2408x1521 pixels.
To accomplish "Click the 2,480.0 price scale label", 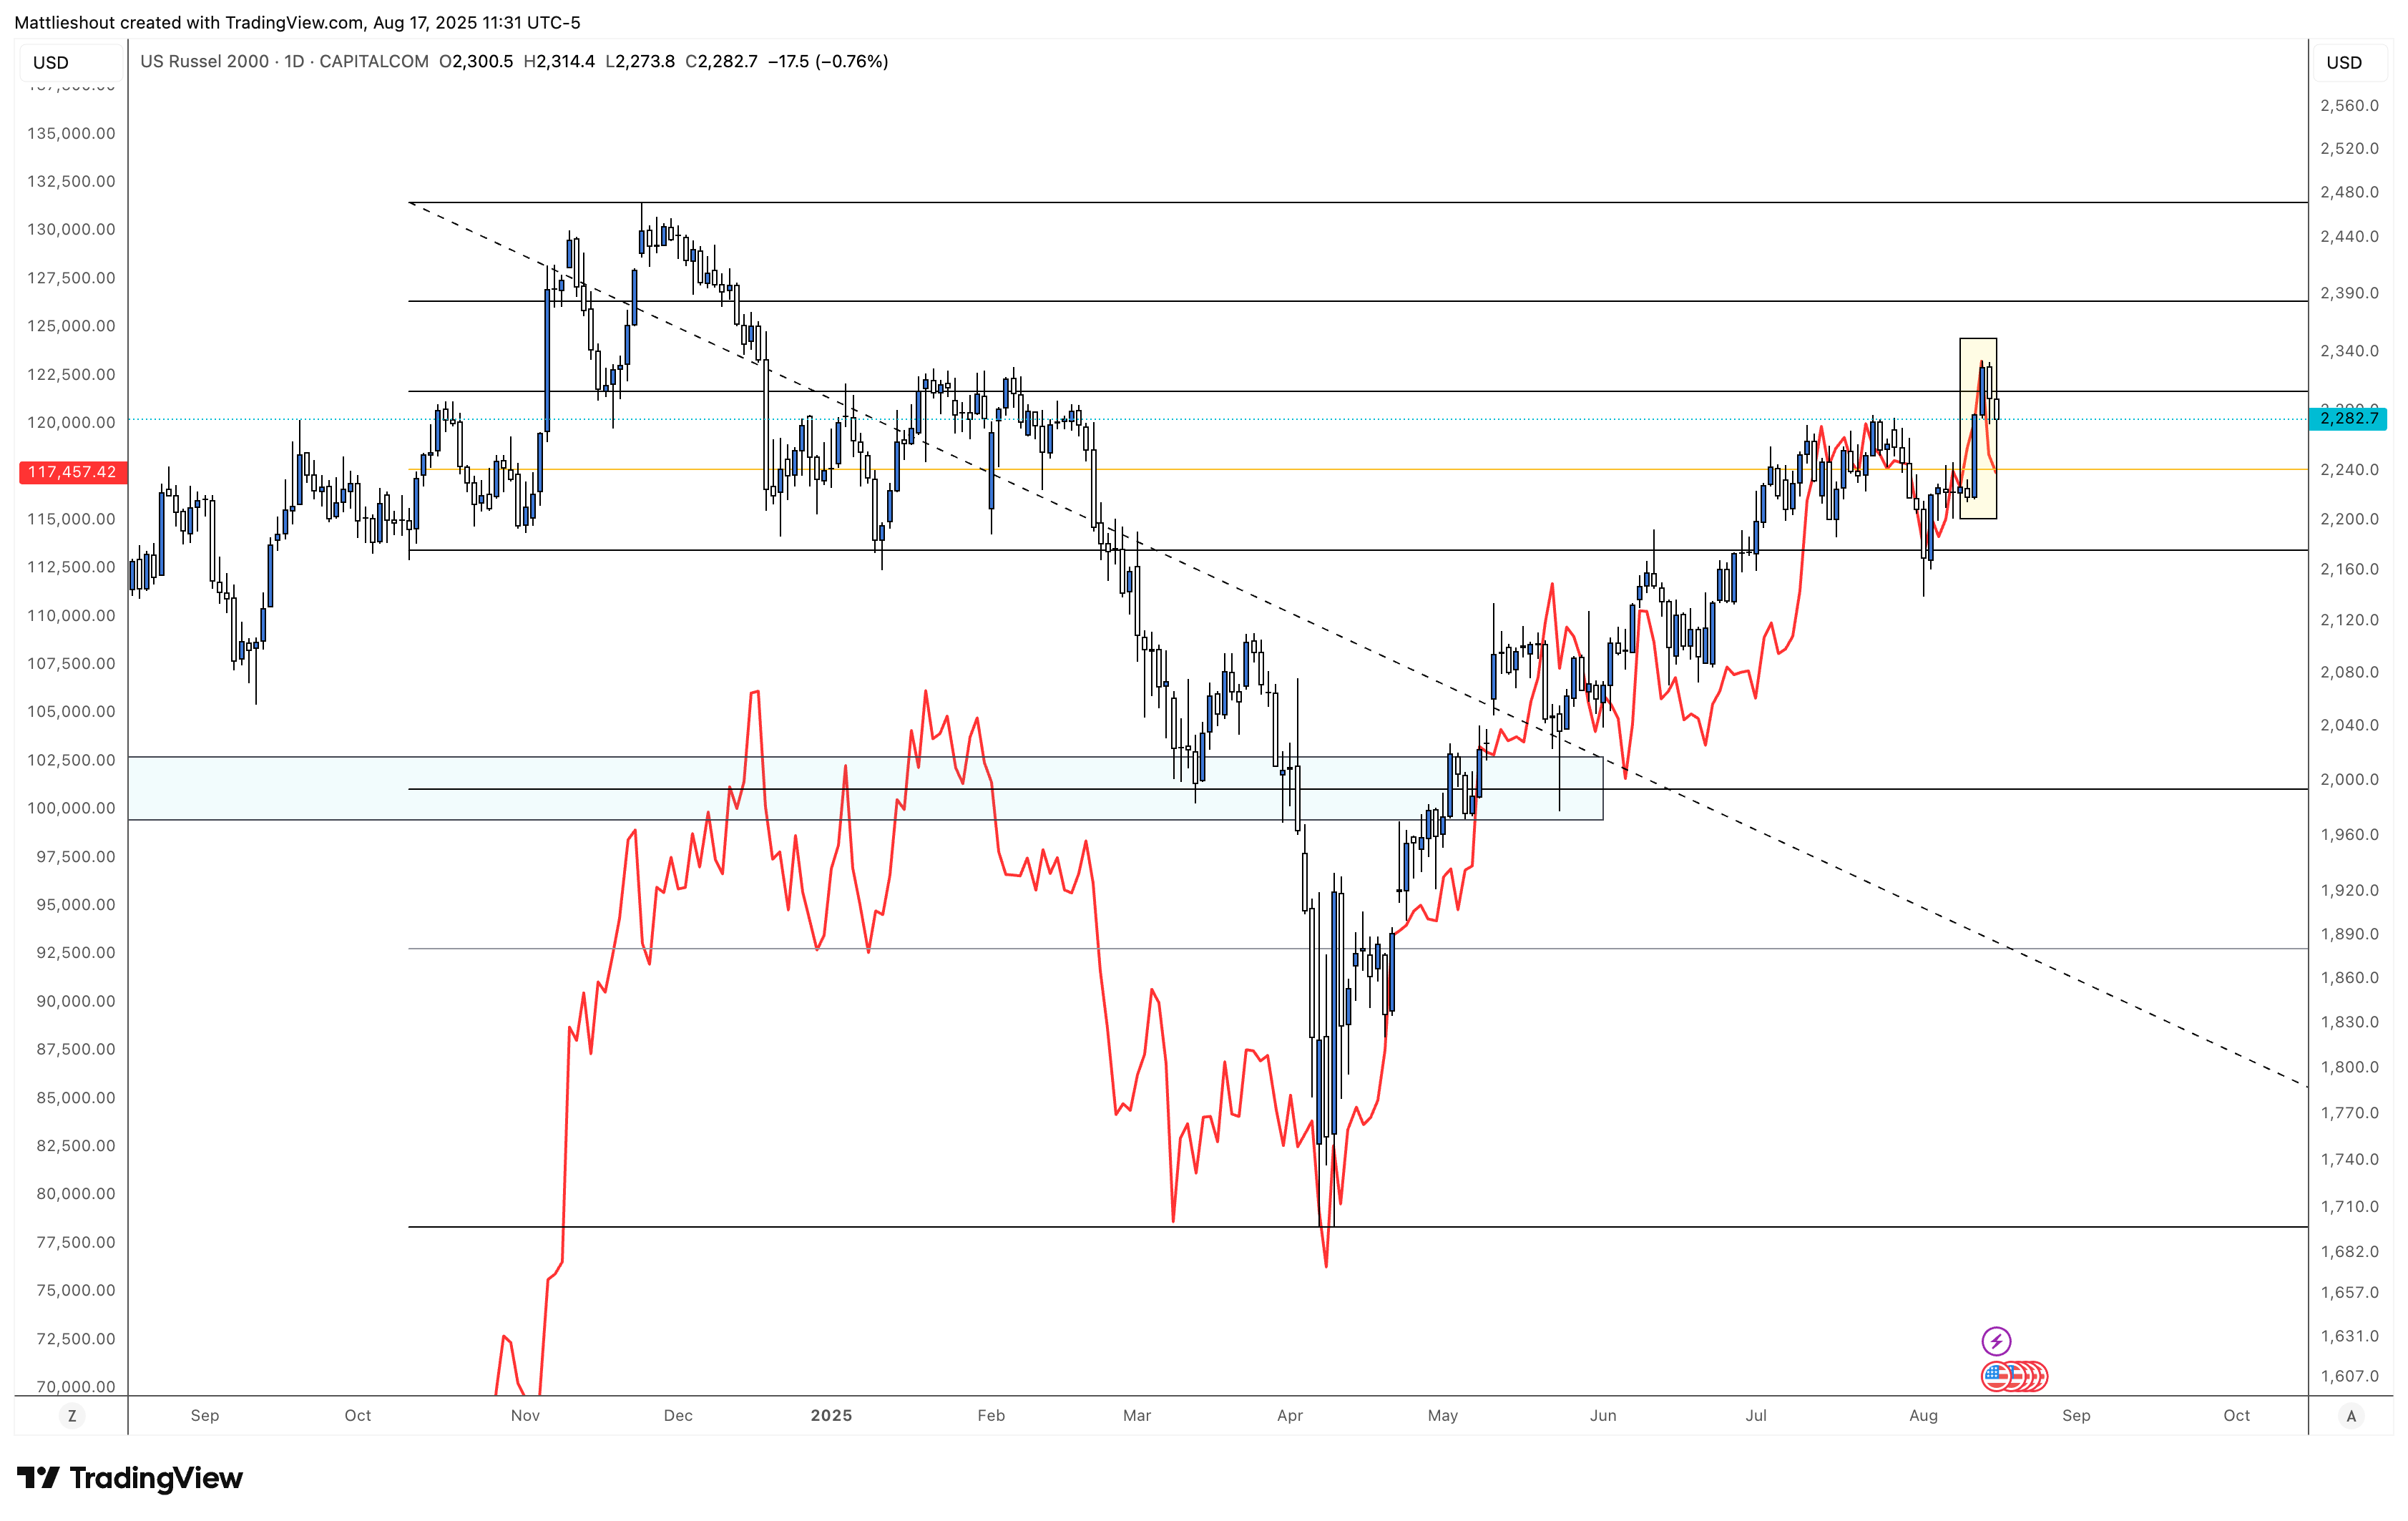I will click(x=2349, y=192).
